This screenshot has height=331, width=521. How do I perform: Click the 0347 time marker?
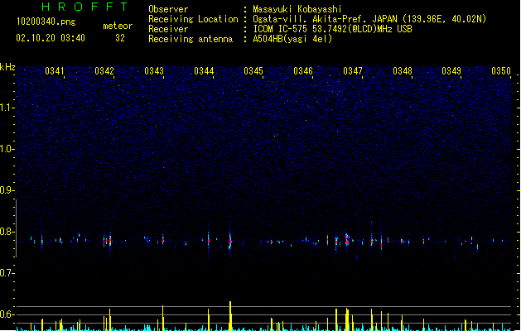(x=353, y=70)
